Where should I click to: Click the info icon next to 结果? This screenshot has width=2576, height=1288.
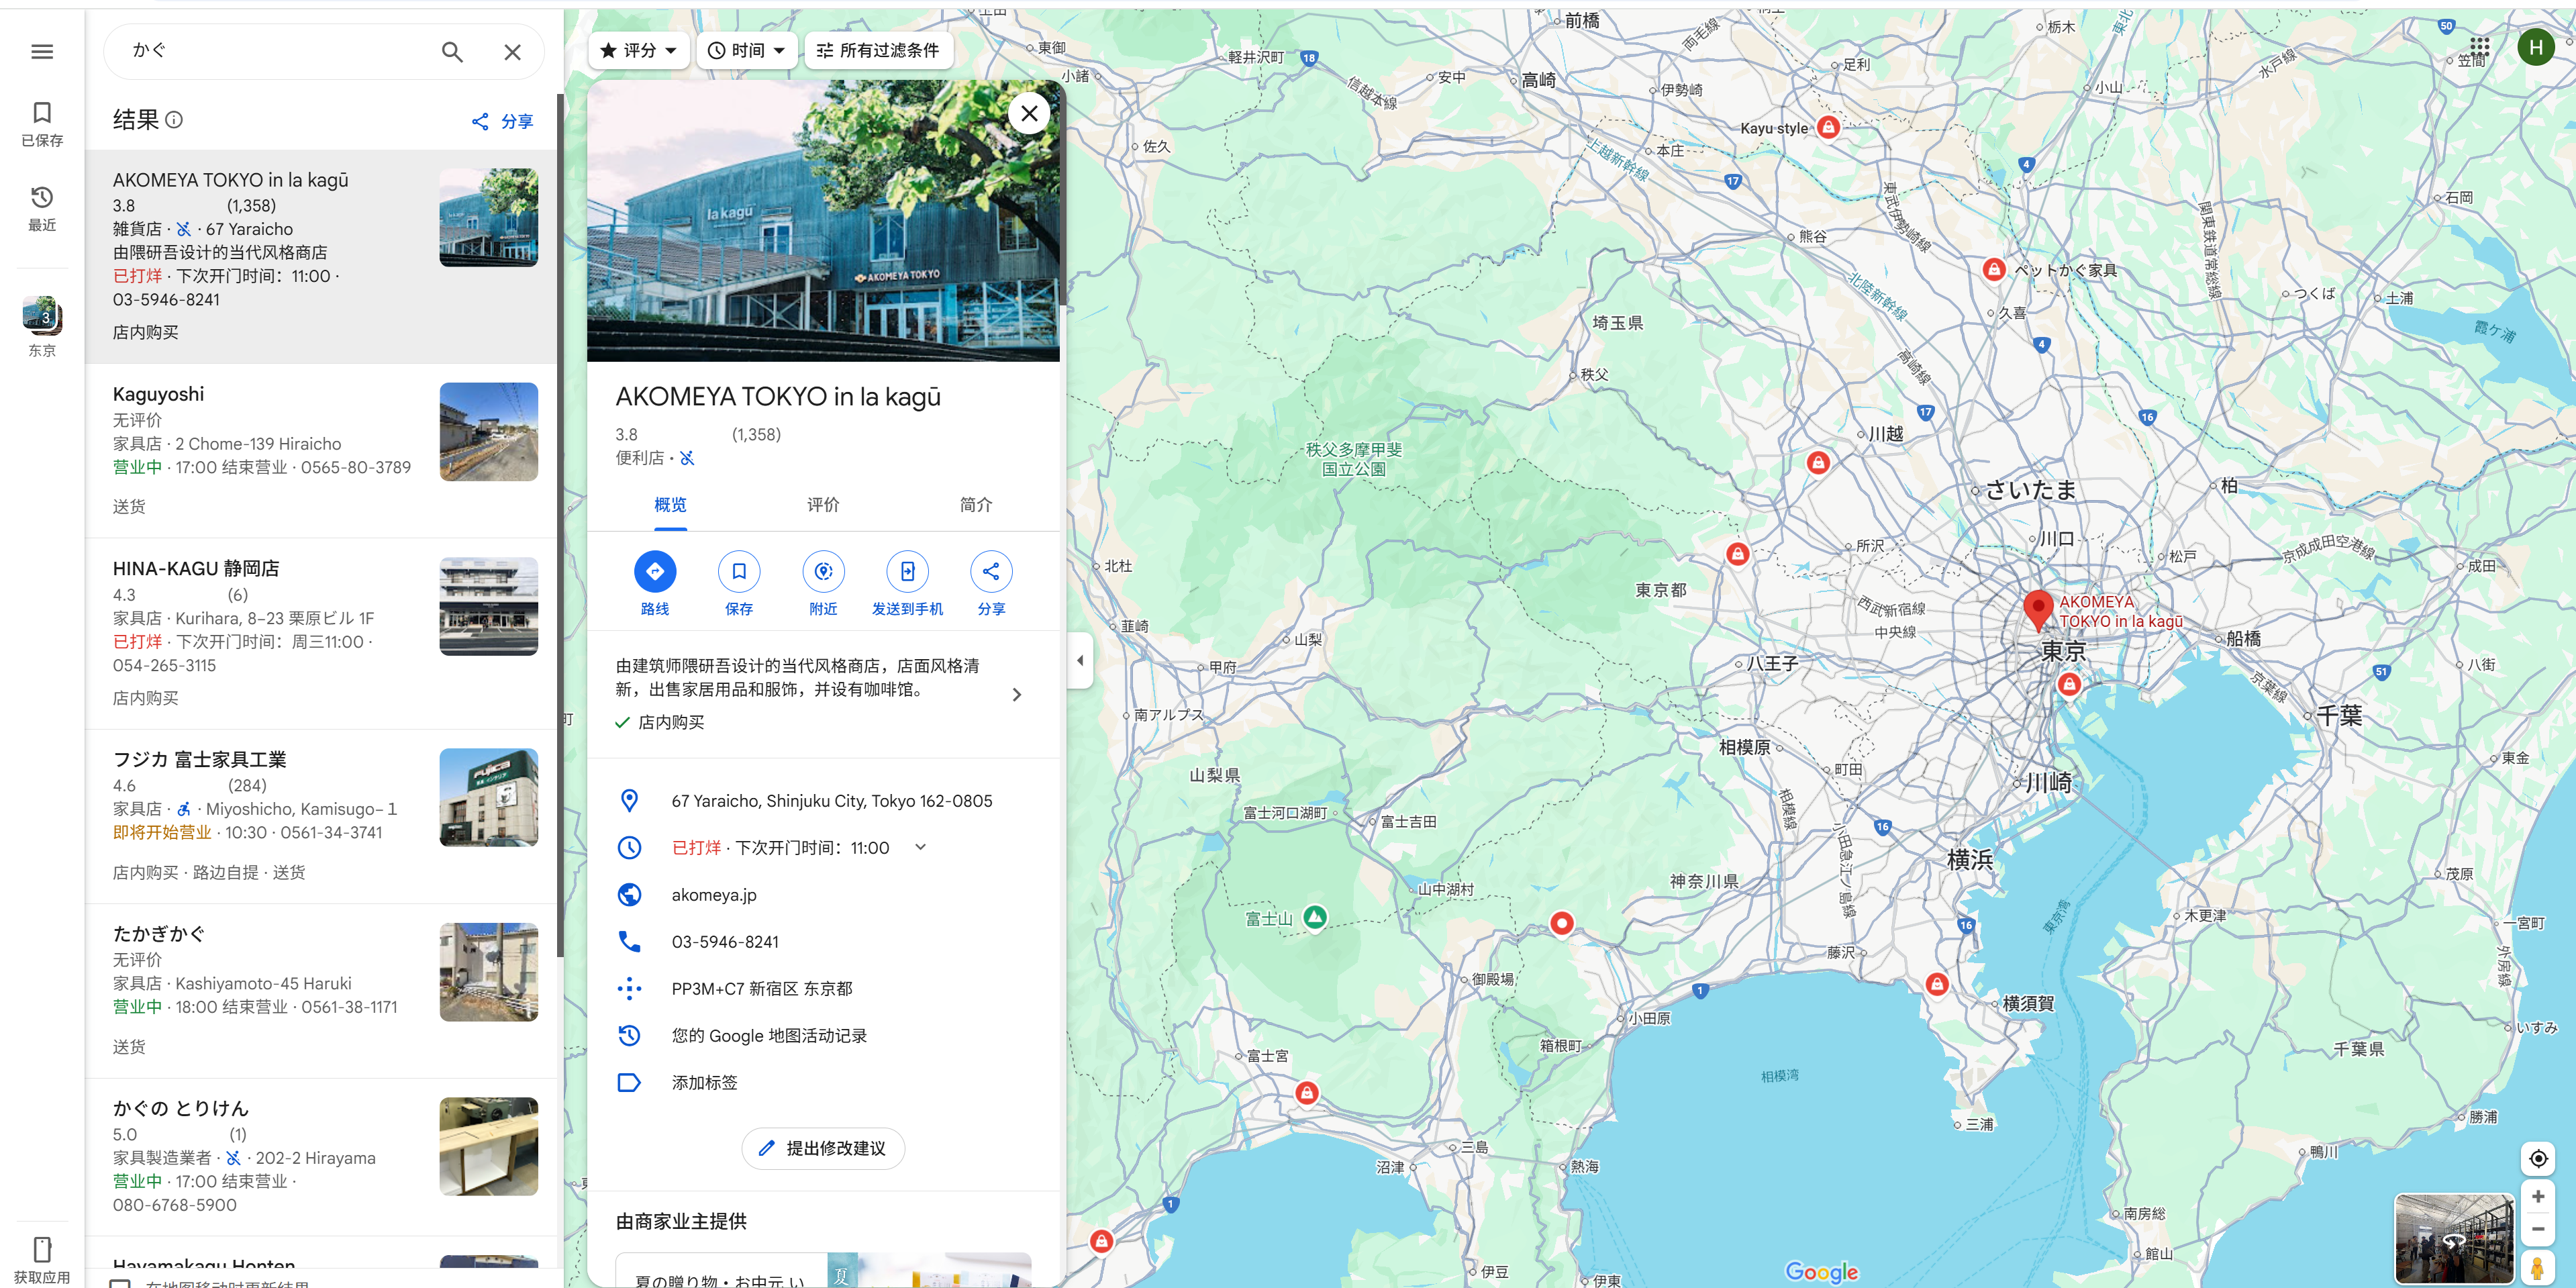point(174,120)
